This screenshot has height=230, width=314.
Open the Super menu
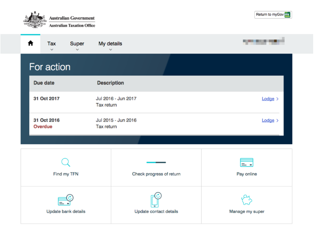77,43
